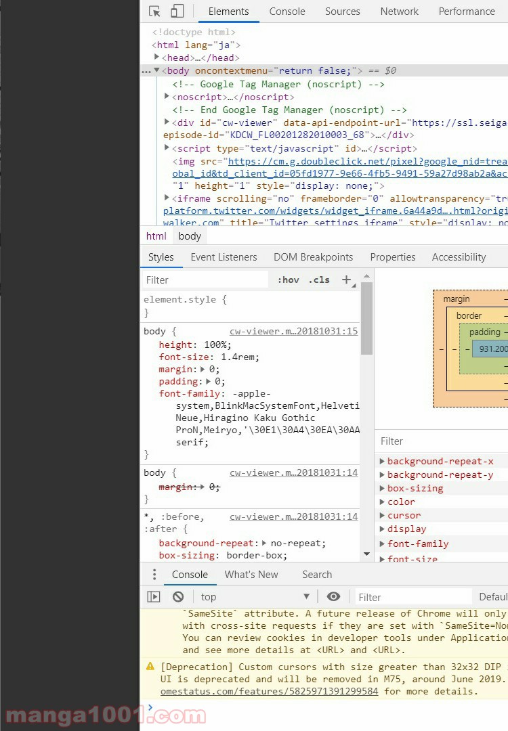
Task: Open the chromestatus features 5825971391299584 link
Action: 269,691
